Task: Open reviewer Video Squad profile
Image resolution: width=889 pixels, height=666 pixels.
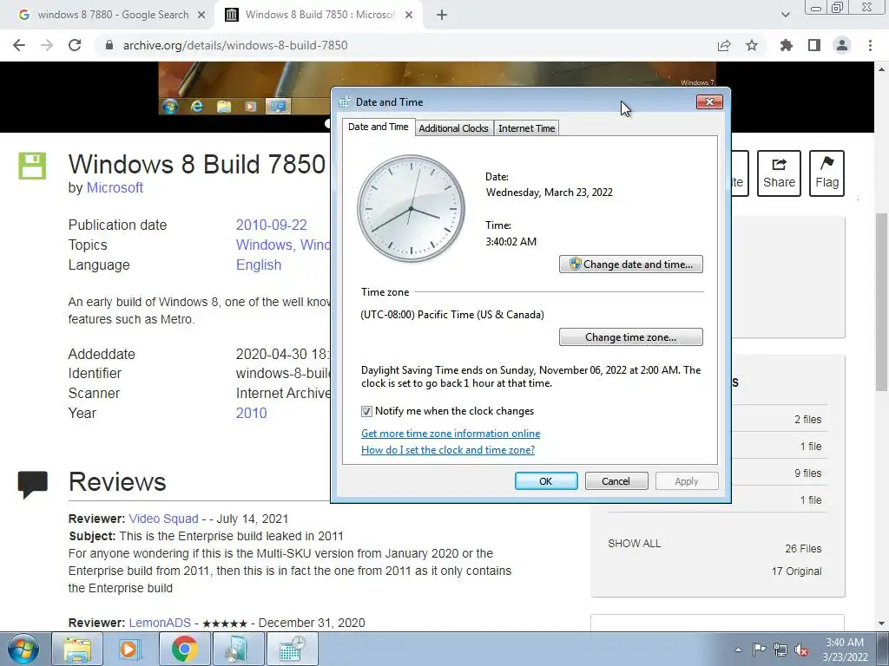Action: [163, 519]
